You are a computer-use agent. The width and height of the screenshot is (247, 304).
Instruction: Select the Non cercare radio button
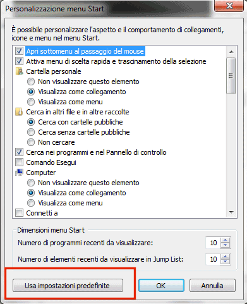31,142
